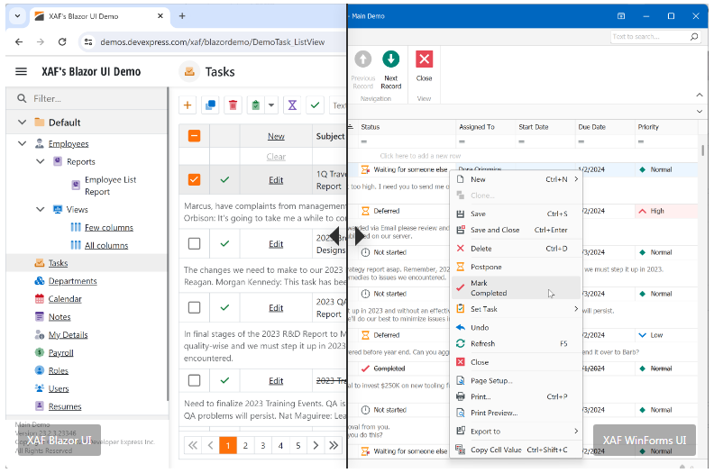Go to page 3 in the pager

pyautogui.click(x=262, y=445)
